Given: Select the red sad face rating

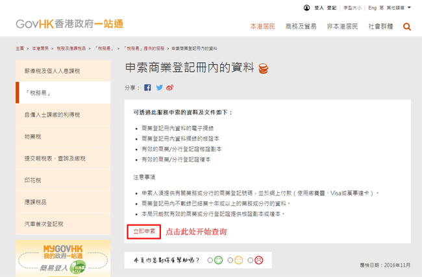Looking at the screenshot, I should pos(258,260).
